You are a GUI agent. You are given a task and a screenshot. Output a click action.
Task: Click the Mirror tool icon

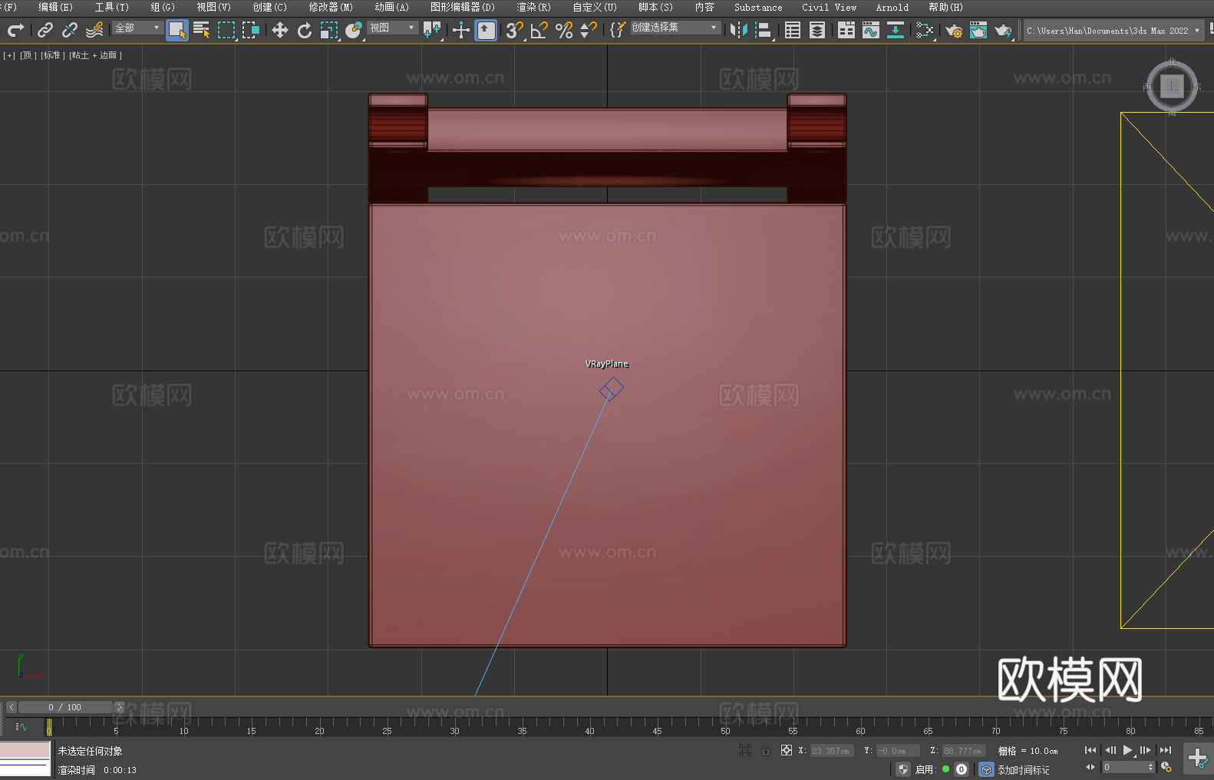(739, 30)
